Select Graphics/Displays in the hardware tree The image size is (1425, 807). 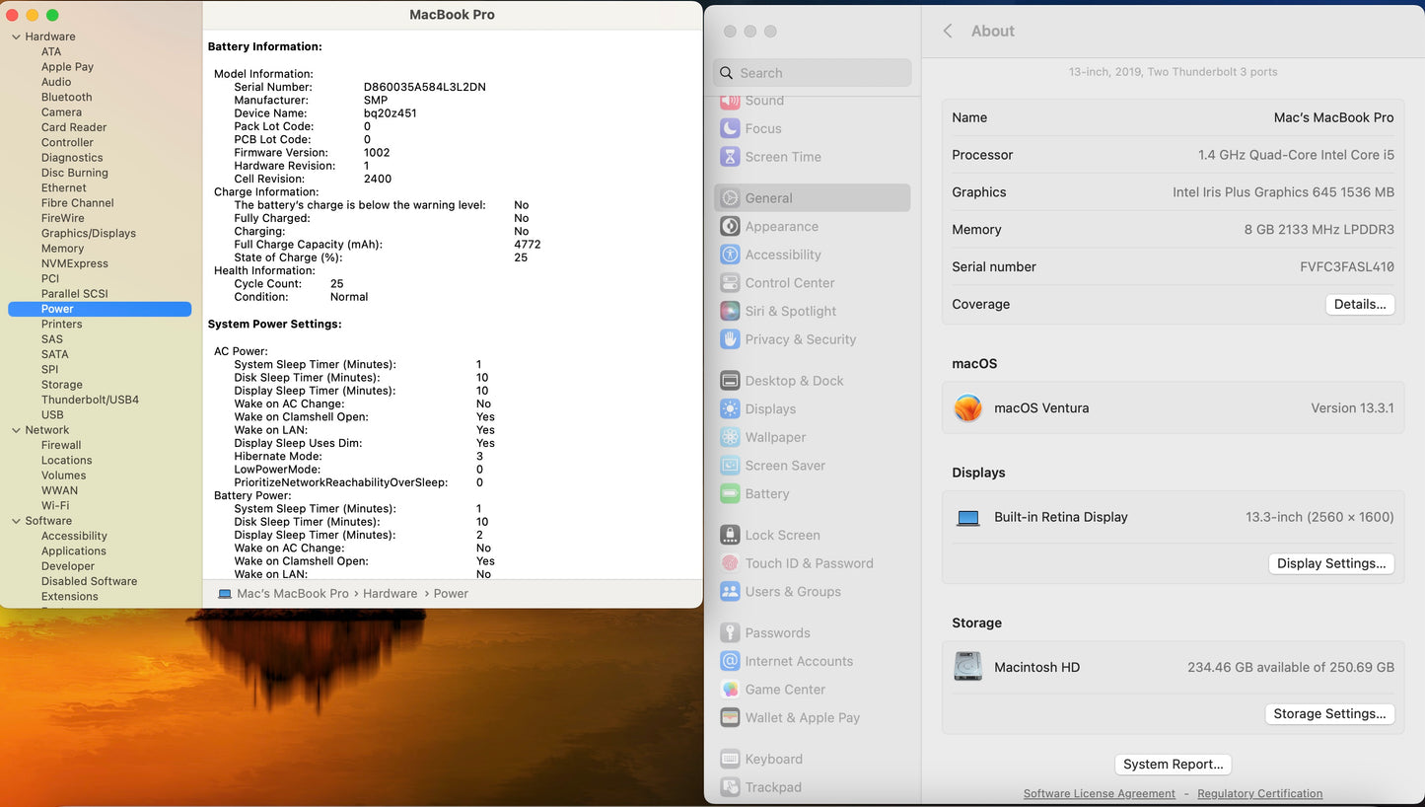89,233
